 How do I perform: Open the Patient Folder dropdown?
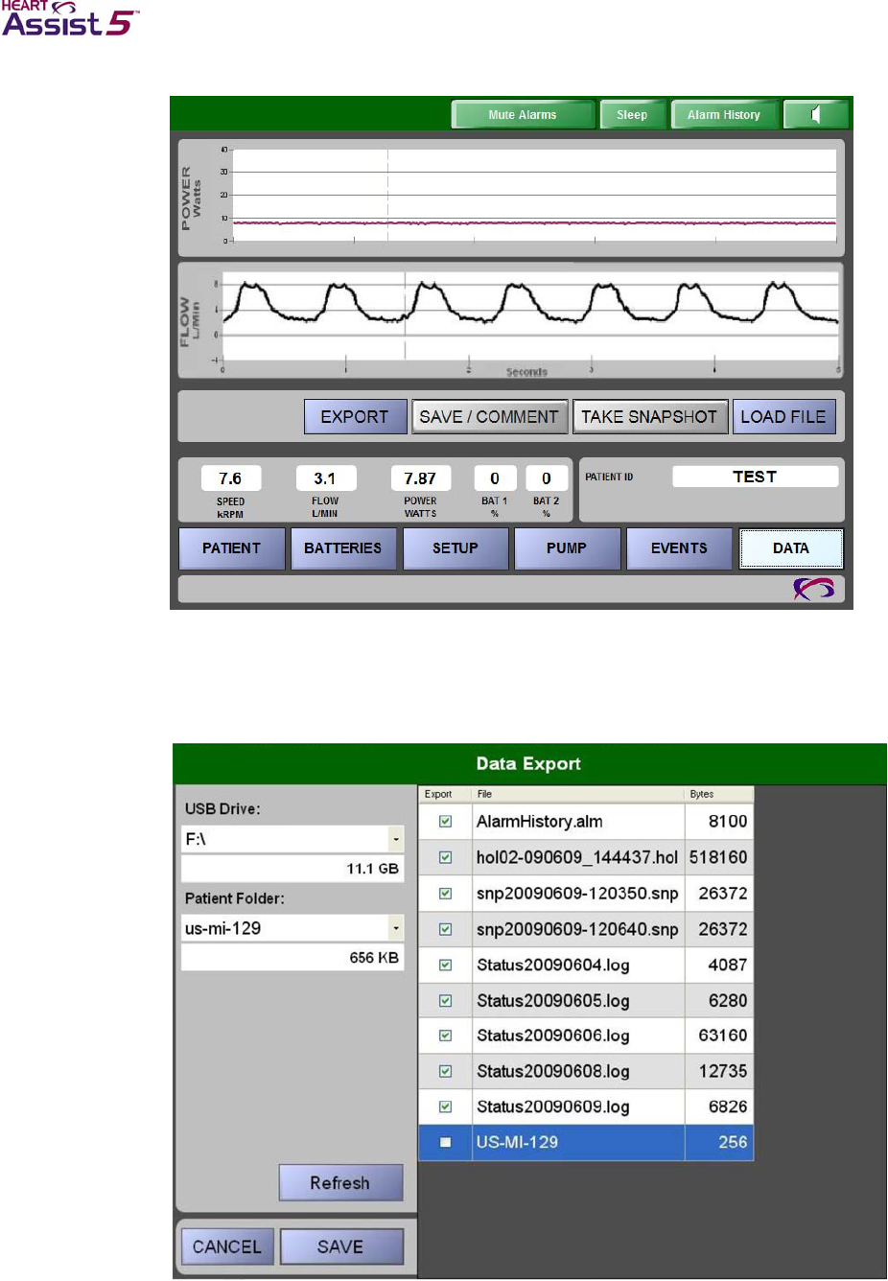click(x=396, y=928)
